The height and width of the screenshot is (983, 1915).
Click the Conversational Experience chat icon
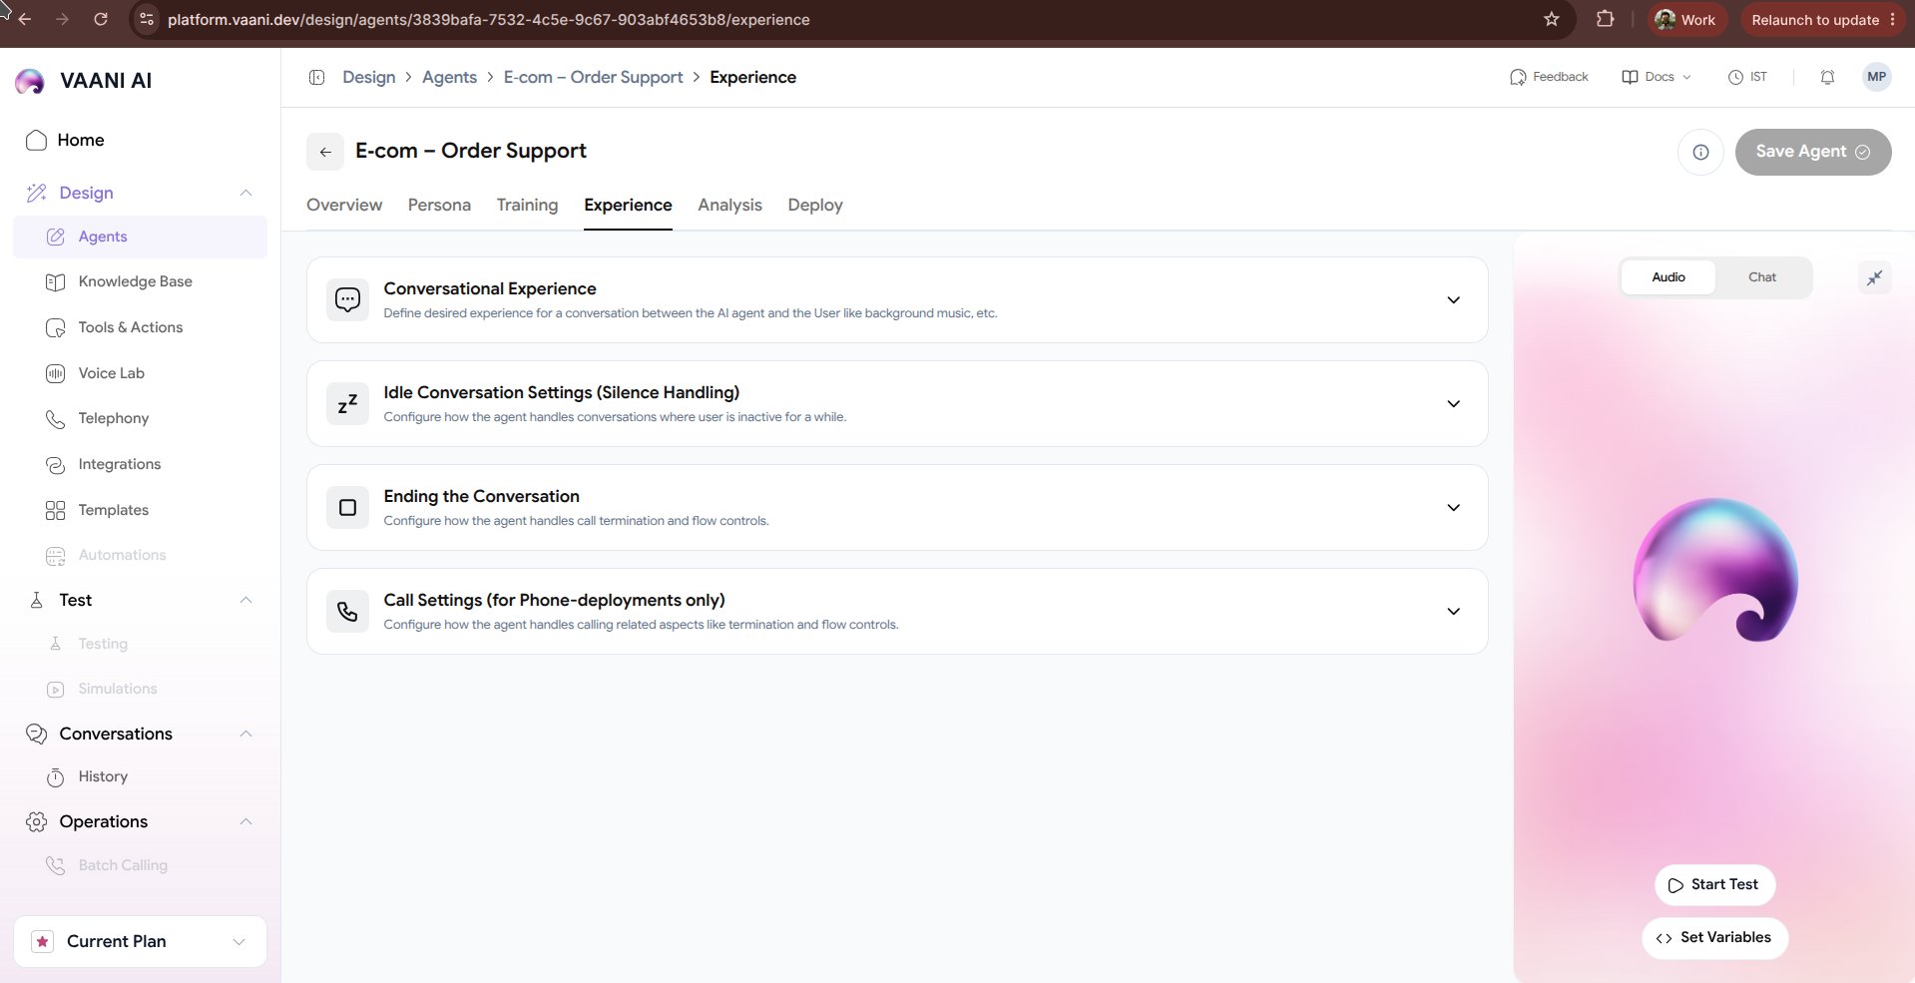pos(347,299)
